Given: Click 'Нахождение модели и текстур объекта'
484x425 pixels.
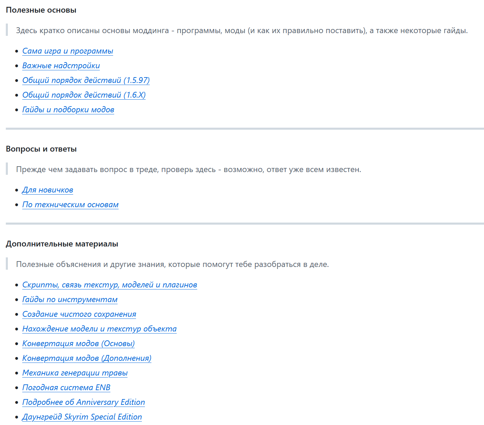Looking at the screenshot, I should click(x=99, y=329).
